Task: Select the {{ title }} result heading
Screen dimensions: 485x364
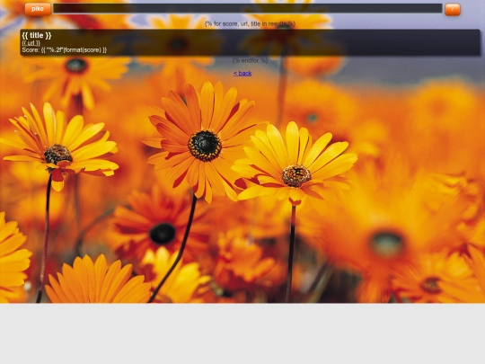Action: [x=37, y=36]
